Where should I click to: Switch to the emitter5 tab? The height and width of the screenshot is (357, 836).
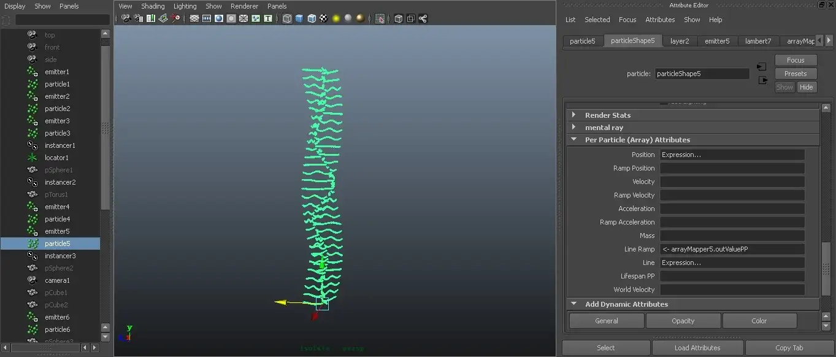(717, 41)
